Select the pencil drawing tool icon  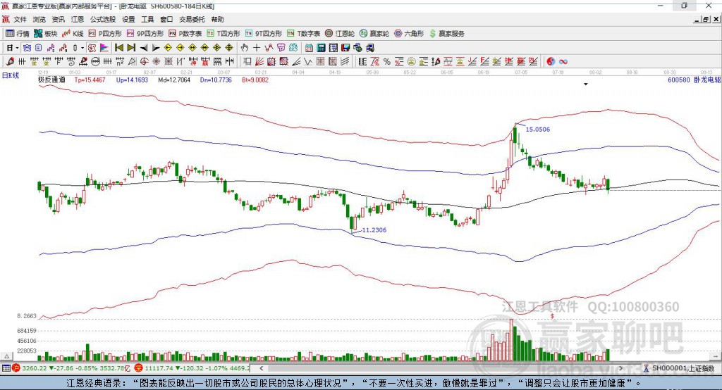(x=10, y=61)
